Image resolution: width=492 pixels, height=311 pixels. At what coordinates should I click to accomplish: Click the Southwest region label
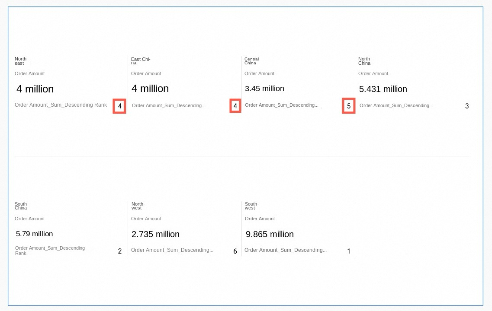pos(251,206)
